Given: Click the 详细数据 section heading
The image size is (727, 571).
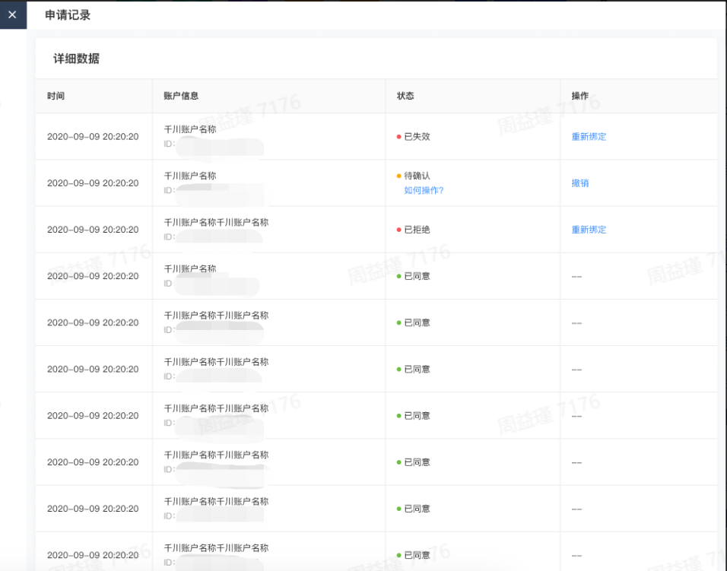Looking at the screenshot, I should 77,59.
